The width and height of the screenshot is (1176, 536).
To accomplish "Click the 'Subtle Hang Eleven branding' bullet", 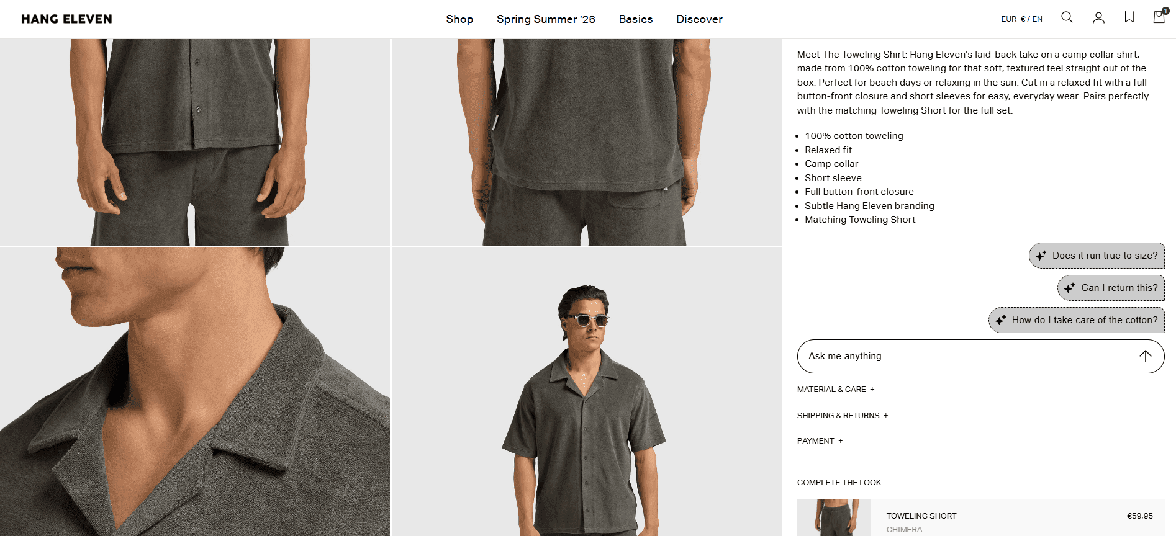I will click(869, 206).
